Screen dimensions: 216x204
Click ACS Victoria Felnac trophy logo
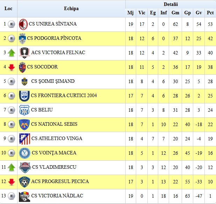coord(25,53)
